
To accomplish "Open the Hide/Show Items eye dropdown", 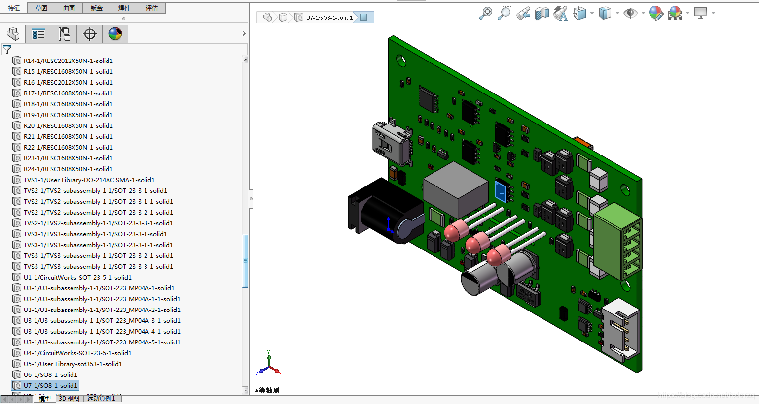I will (x=643, y=13).
